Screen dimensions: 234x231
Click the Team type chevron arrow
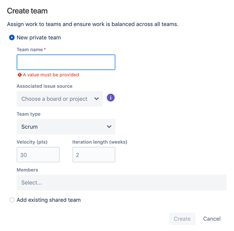click(109, 127)
